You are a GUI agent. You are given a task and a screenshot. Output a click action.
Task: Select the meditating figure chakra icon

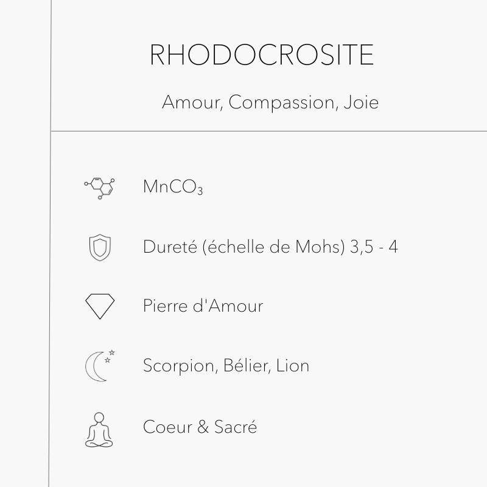click(99, 429)
